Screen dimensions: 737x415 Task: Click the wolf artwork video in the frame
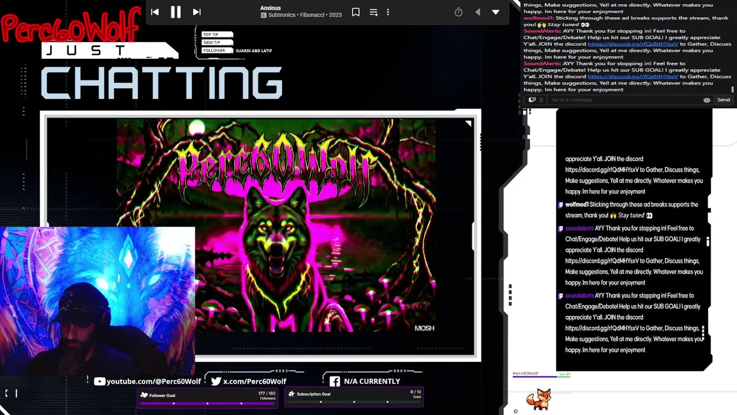tap(276, 225)
